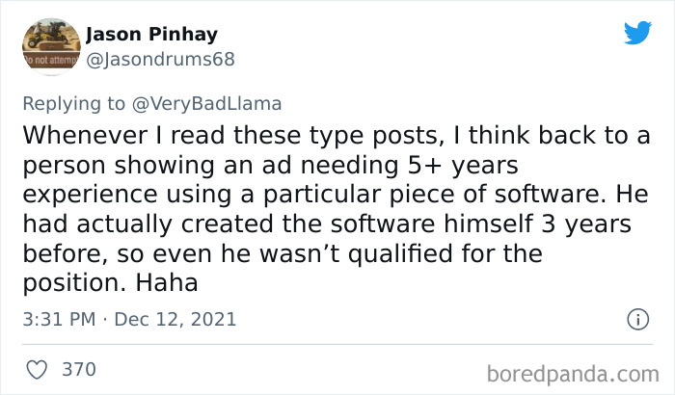Open the 3:31 PM timestamp
The width and height of the screenshot is (675, 395).
(x=58, y=319)
